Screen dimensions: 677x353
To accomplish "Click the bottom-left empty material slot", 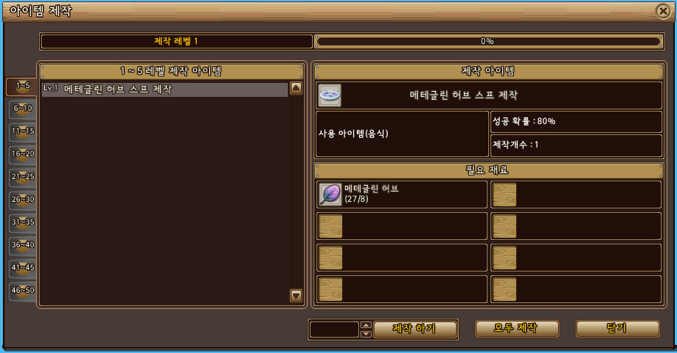I will click(402, 288).
